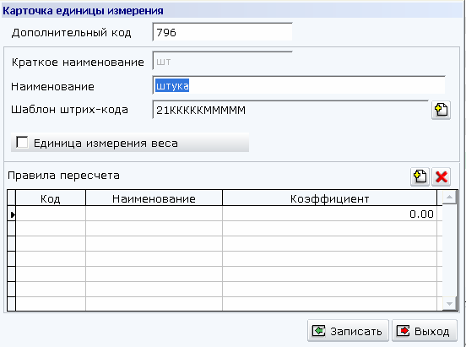Click scrollbar down arrow in rules table
This screenshot has width=466, height=347.
[x=449, y=304]
